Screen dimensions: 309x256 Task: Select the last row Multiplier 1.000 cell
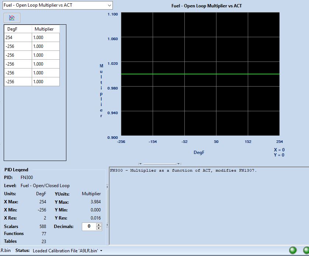(x=45, y=81)
